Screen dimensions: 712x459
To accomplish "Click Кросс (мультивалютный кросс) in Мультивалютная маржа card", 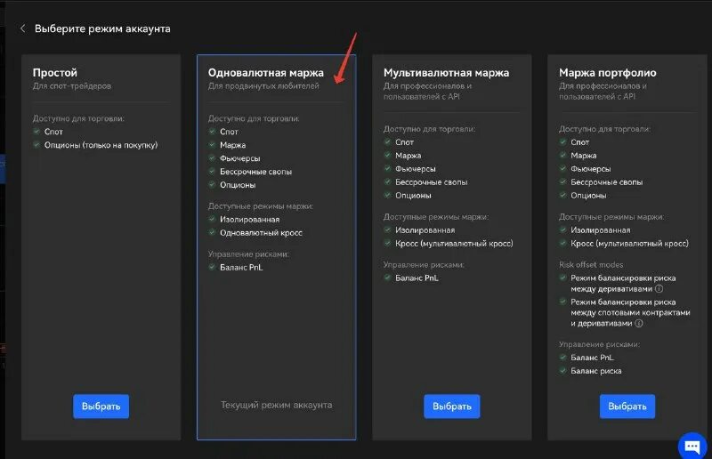I will click(454, 244).
